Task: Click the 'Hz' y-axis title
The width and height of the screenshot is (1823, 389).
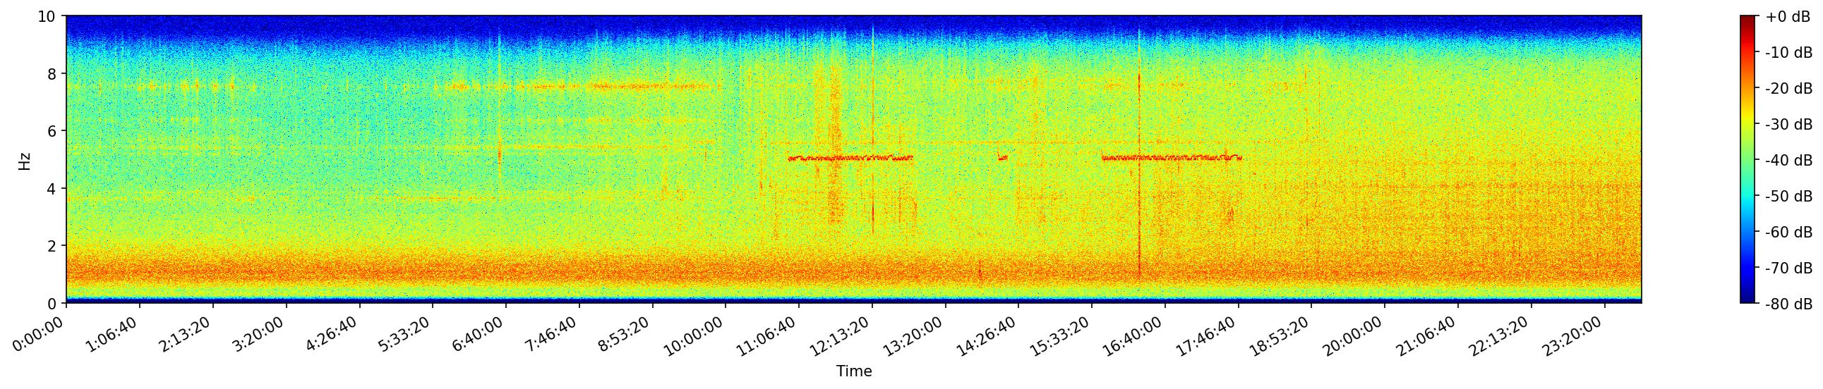Action: click(x=25, y=160)
